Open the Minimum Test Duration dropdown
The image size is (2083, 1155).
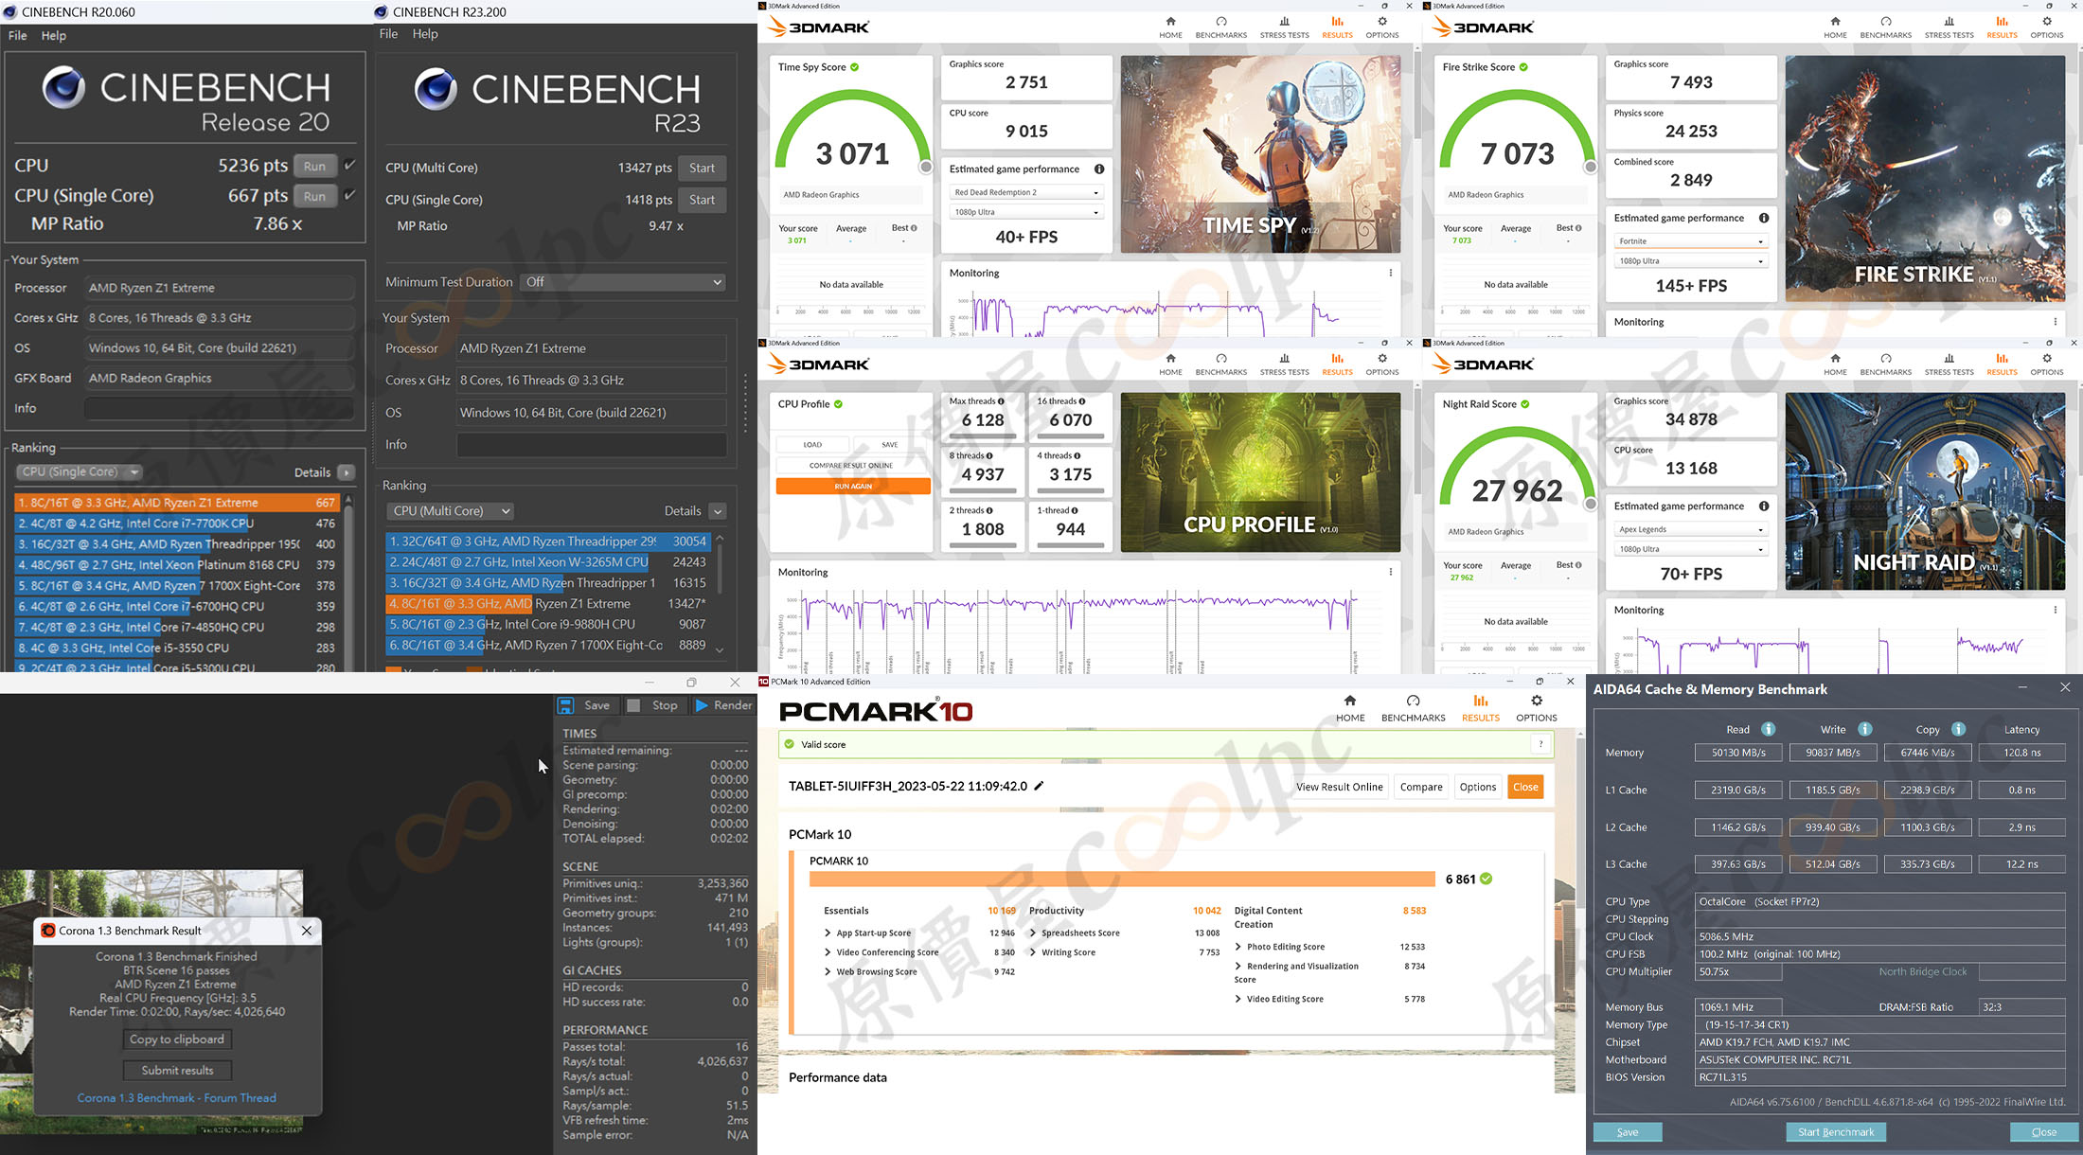[x=623, y=282]
